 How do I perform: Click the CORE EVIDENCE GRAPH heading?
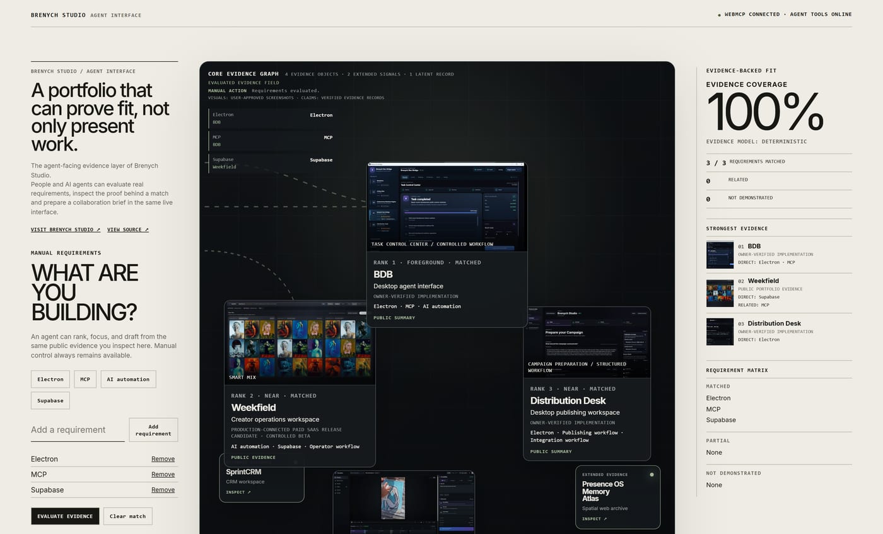[243, 74]
